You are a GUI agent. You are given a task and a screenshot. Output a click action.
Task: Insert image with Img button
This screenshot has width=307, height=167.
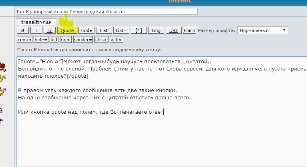click(156, 30)
